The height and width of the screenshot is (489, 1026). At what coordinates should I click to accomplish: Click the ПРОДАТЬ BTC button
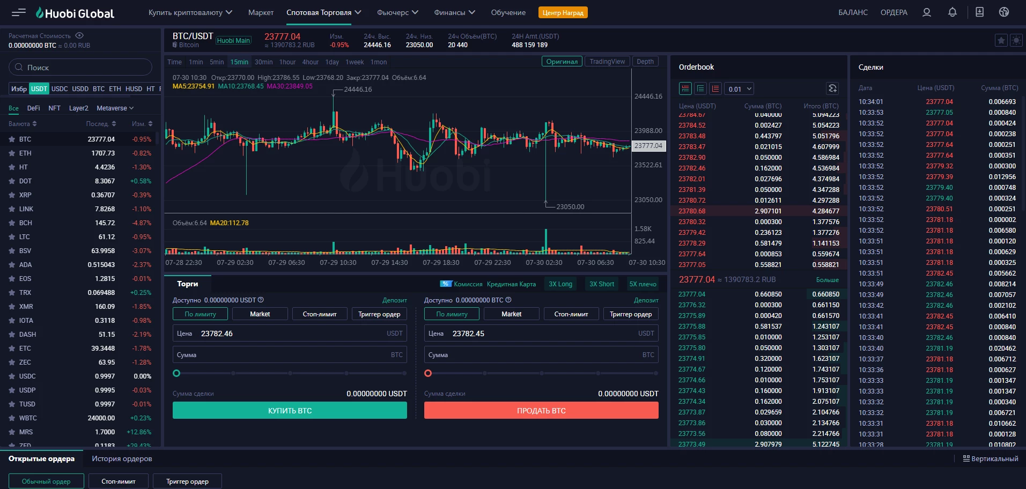click(x=541, y=411)
